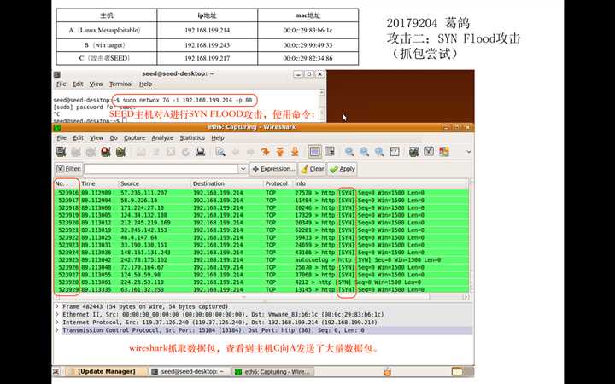615x384 pixels.
Task: Edit capture filters icon
Action: [x=413, y=152]
